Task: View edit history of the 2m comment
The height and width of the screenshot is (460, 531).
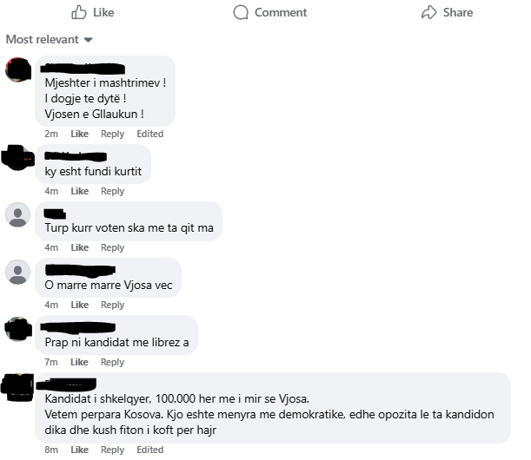Action: click(x=150, y=134)
